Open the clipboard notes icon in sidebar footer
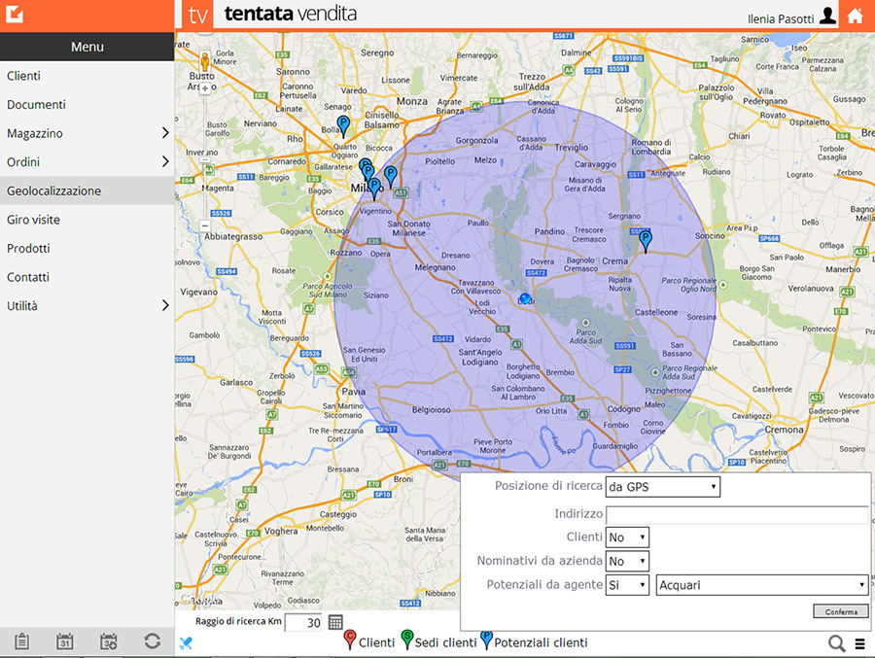The image size is (875, 658). [x=21, y=641]
